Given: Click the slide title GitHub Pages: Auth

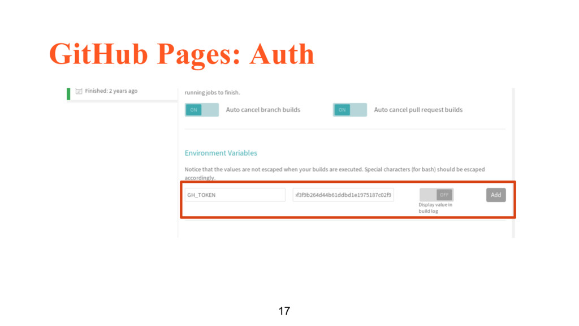Looking at the screenshot, I should tap(182, 54).
